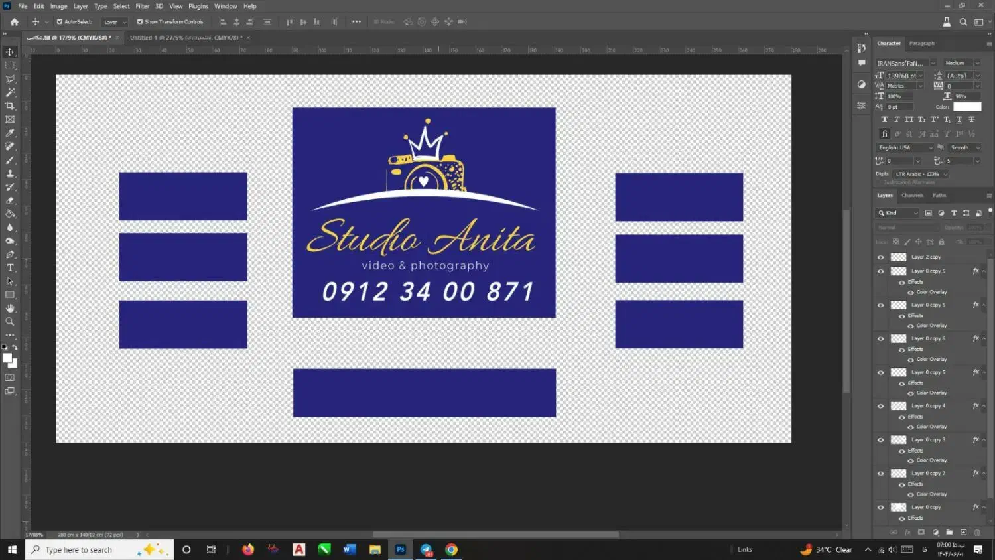Toggle Effects visibility on Layer 0 copy 4
The width and height of the screenshot is (995, 560).
(x=902, y=417)
